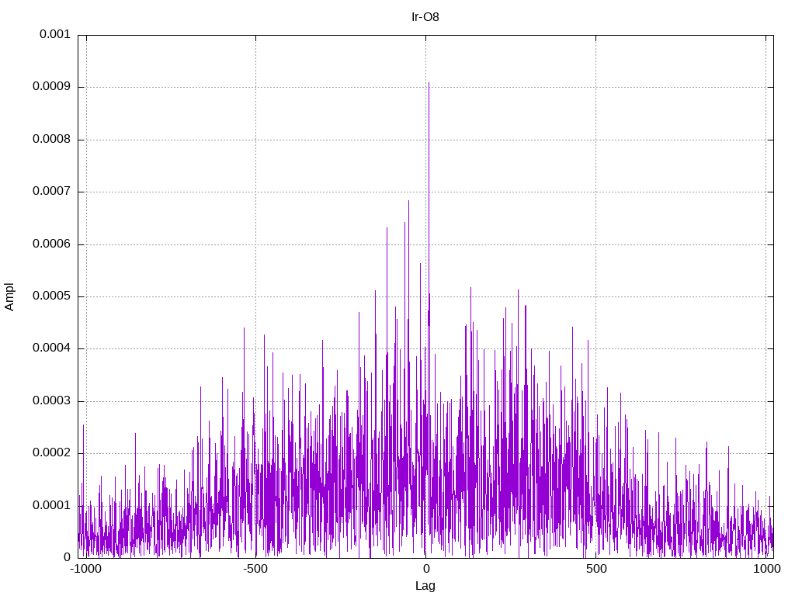The image size is (795, 596).
Task: Click the x-axis value 500
Action: pyautogui.click(x=596, y=569)
